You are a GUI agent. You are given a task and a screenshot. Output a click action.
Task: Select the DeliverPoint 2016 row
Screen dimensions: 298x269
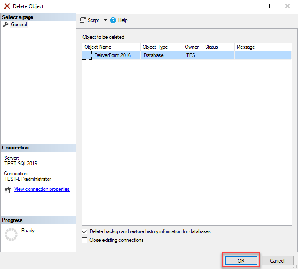[x=187, y=55]
